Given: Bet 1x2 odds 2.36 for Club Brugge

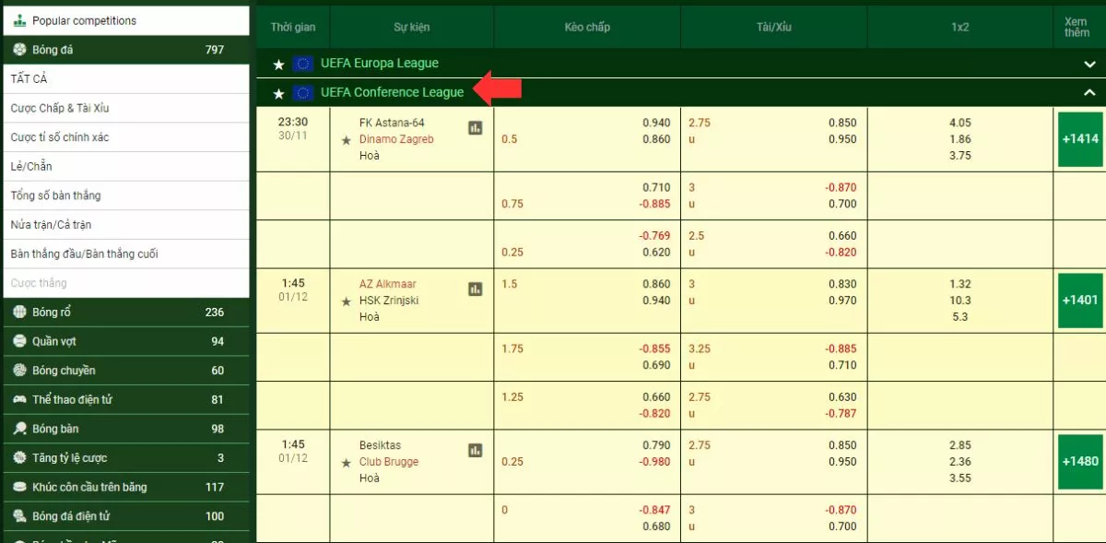Looking at the screenshot, I should [959, 462].
